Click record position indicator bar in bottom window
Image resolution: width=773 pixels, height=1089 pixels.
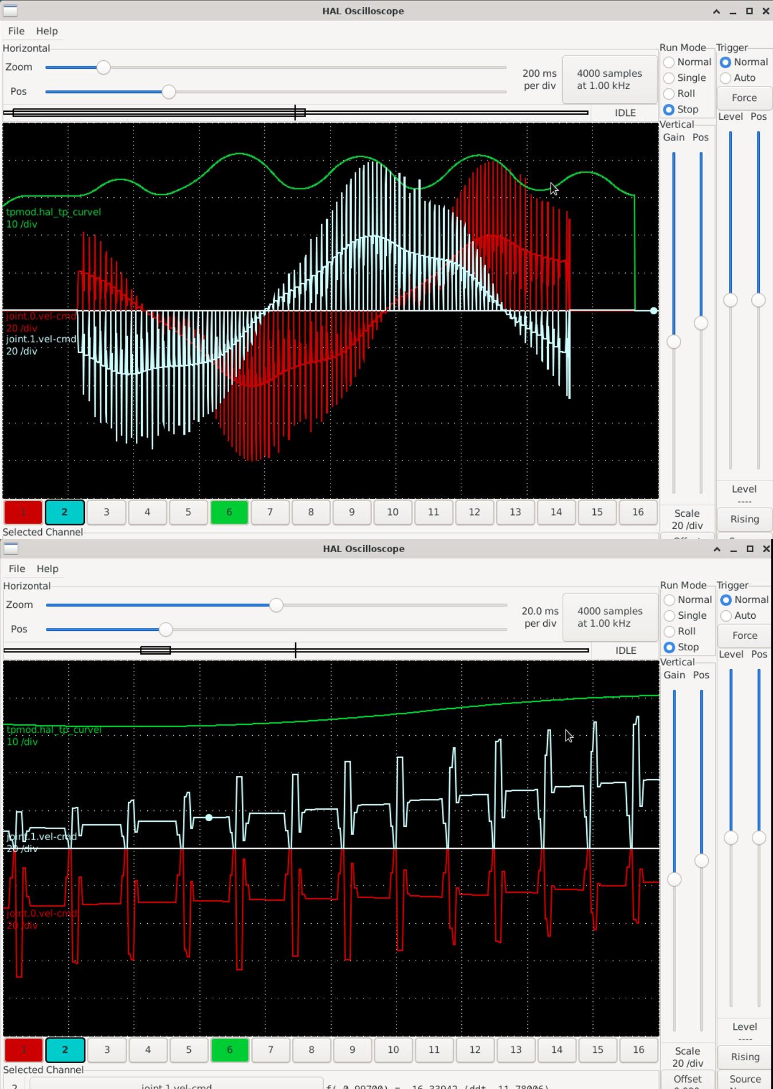(x=296, y=650)
